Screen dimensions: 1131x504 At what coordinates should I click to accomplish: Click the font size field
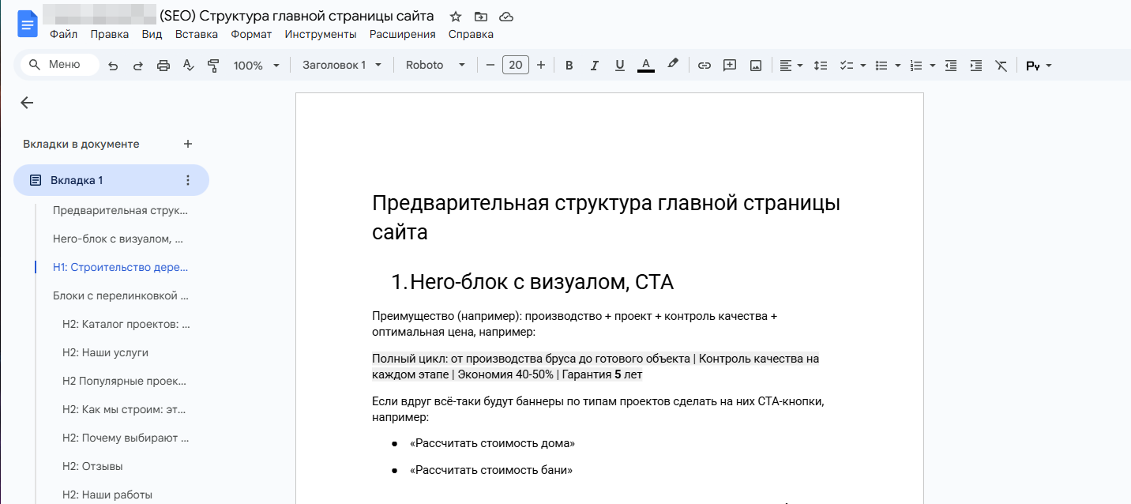[515, 66]
